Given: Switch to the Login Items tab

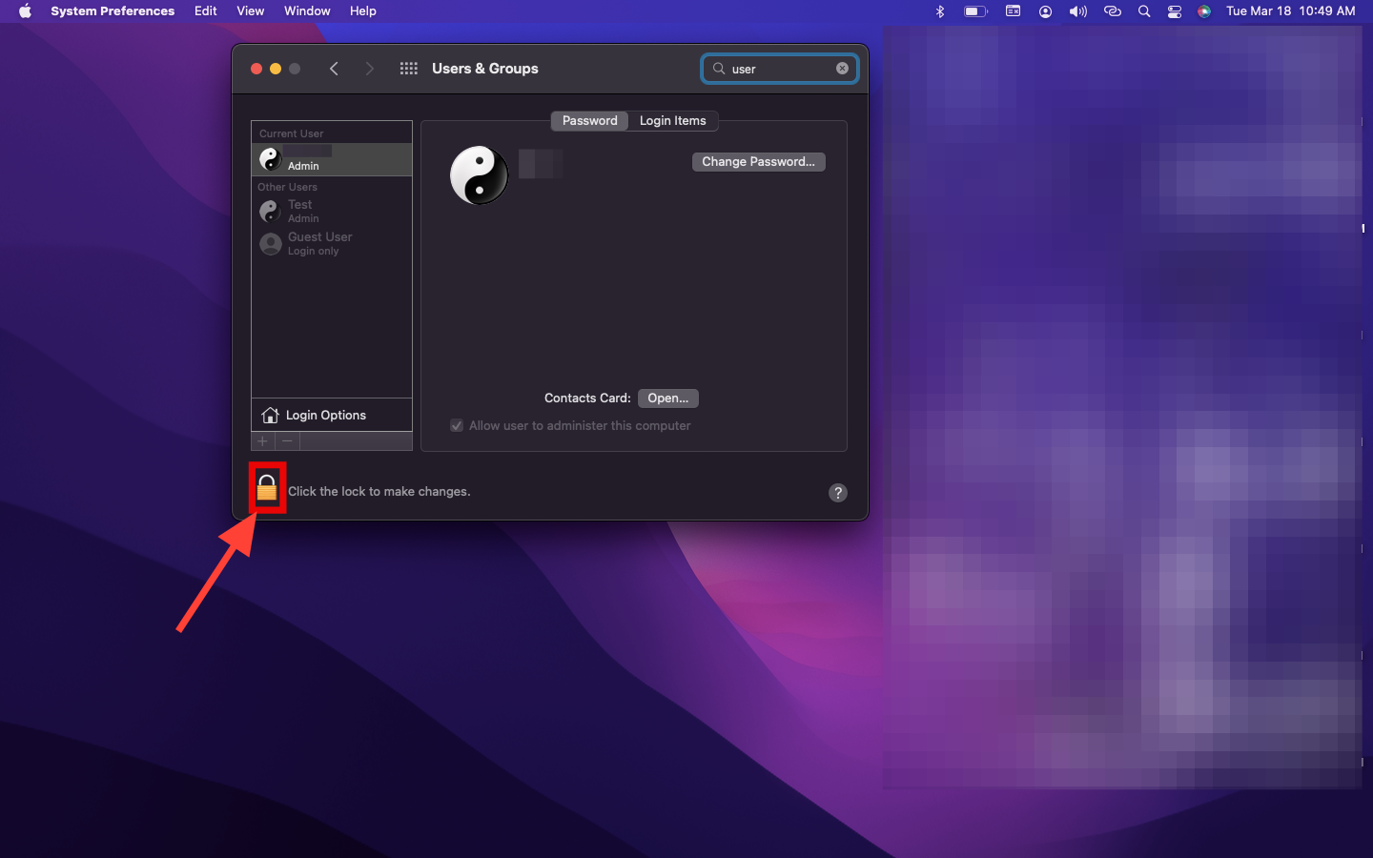Looking at the screenshot, I should 673,121.
